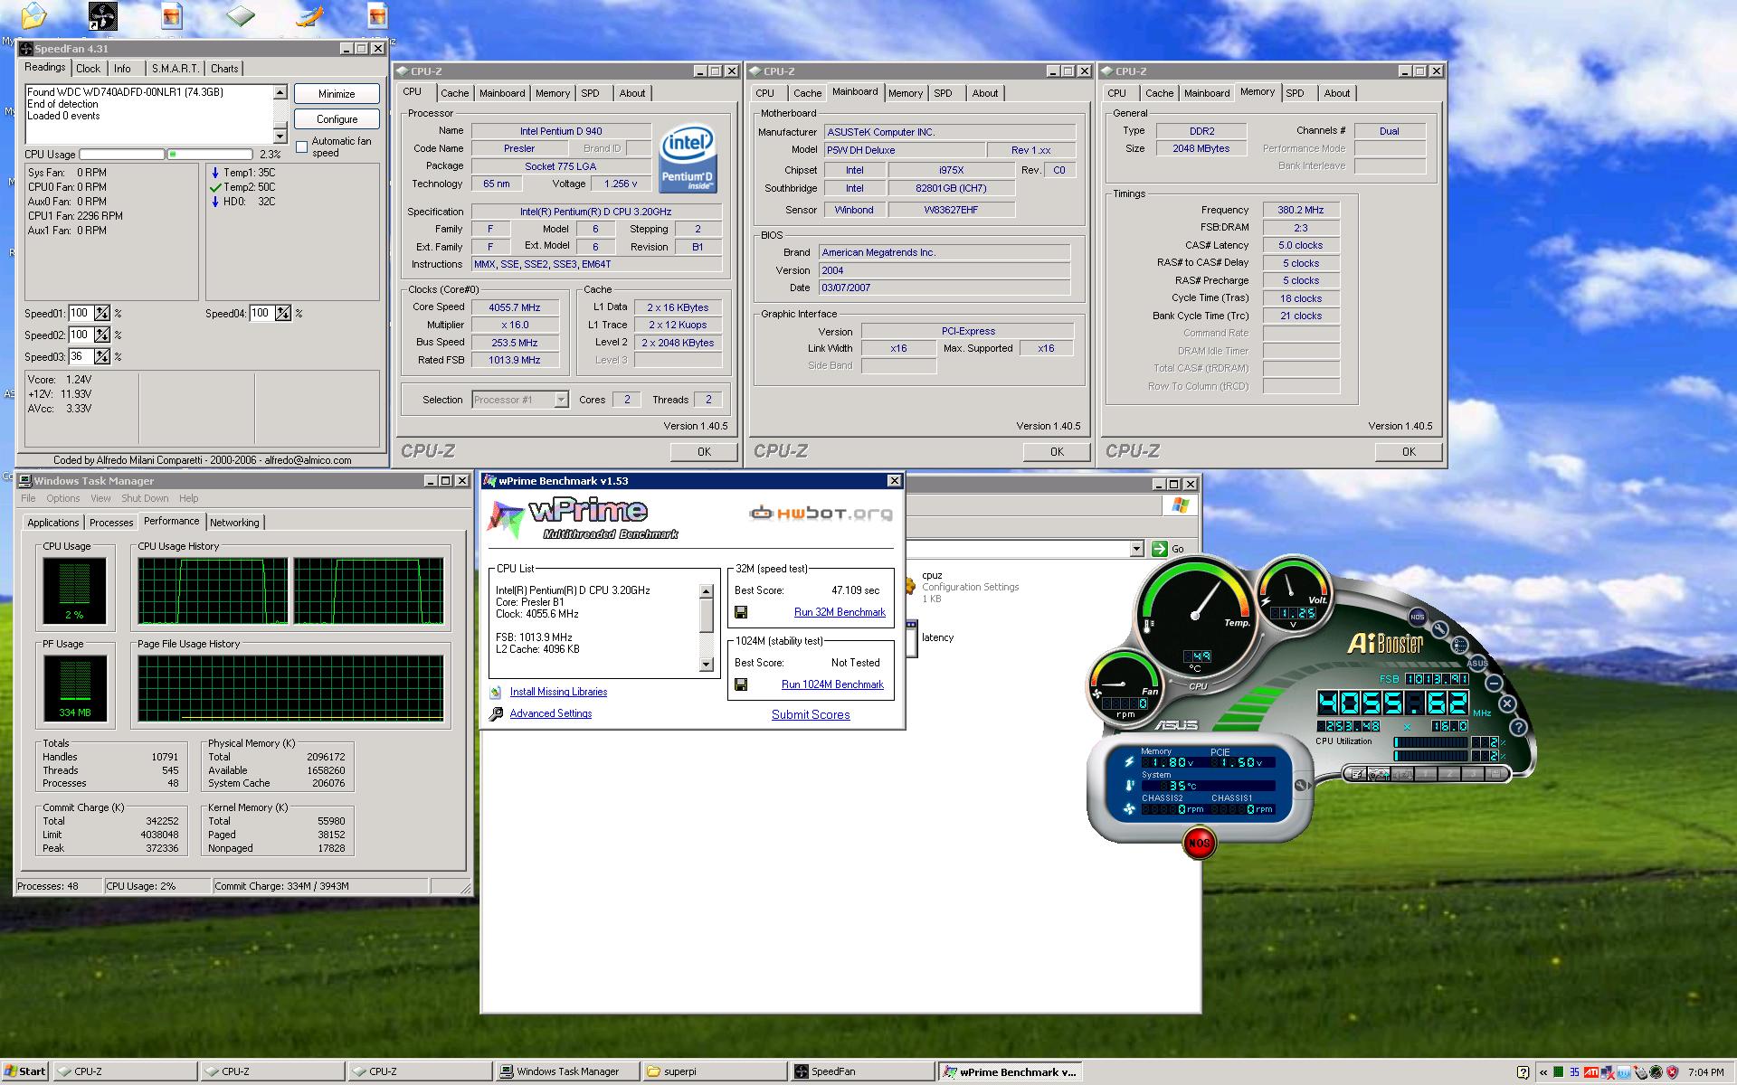Viewport: 1737px width, 1085px height.
Task: Switch to SpeedFan Clock tab
Action: click(x=89, y=69)
